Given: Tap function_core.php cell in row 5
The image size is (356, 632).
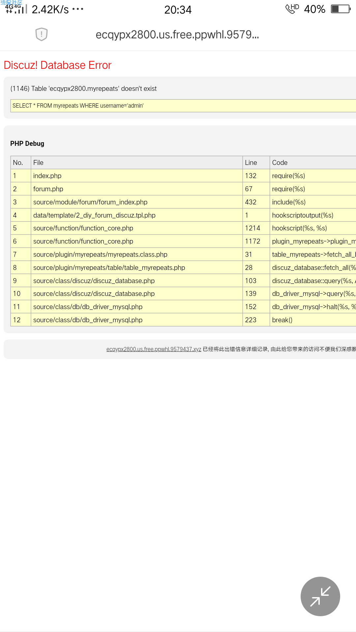Looking at the screenshot, I should pyautogui.click(x=137, y=228).
